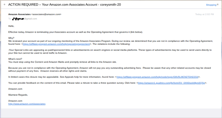This screenshot has width=222, height=118.
Task: Click sender name Amazon Associates
Action: coord(19,14)
